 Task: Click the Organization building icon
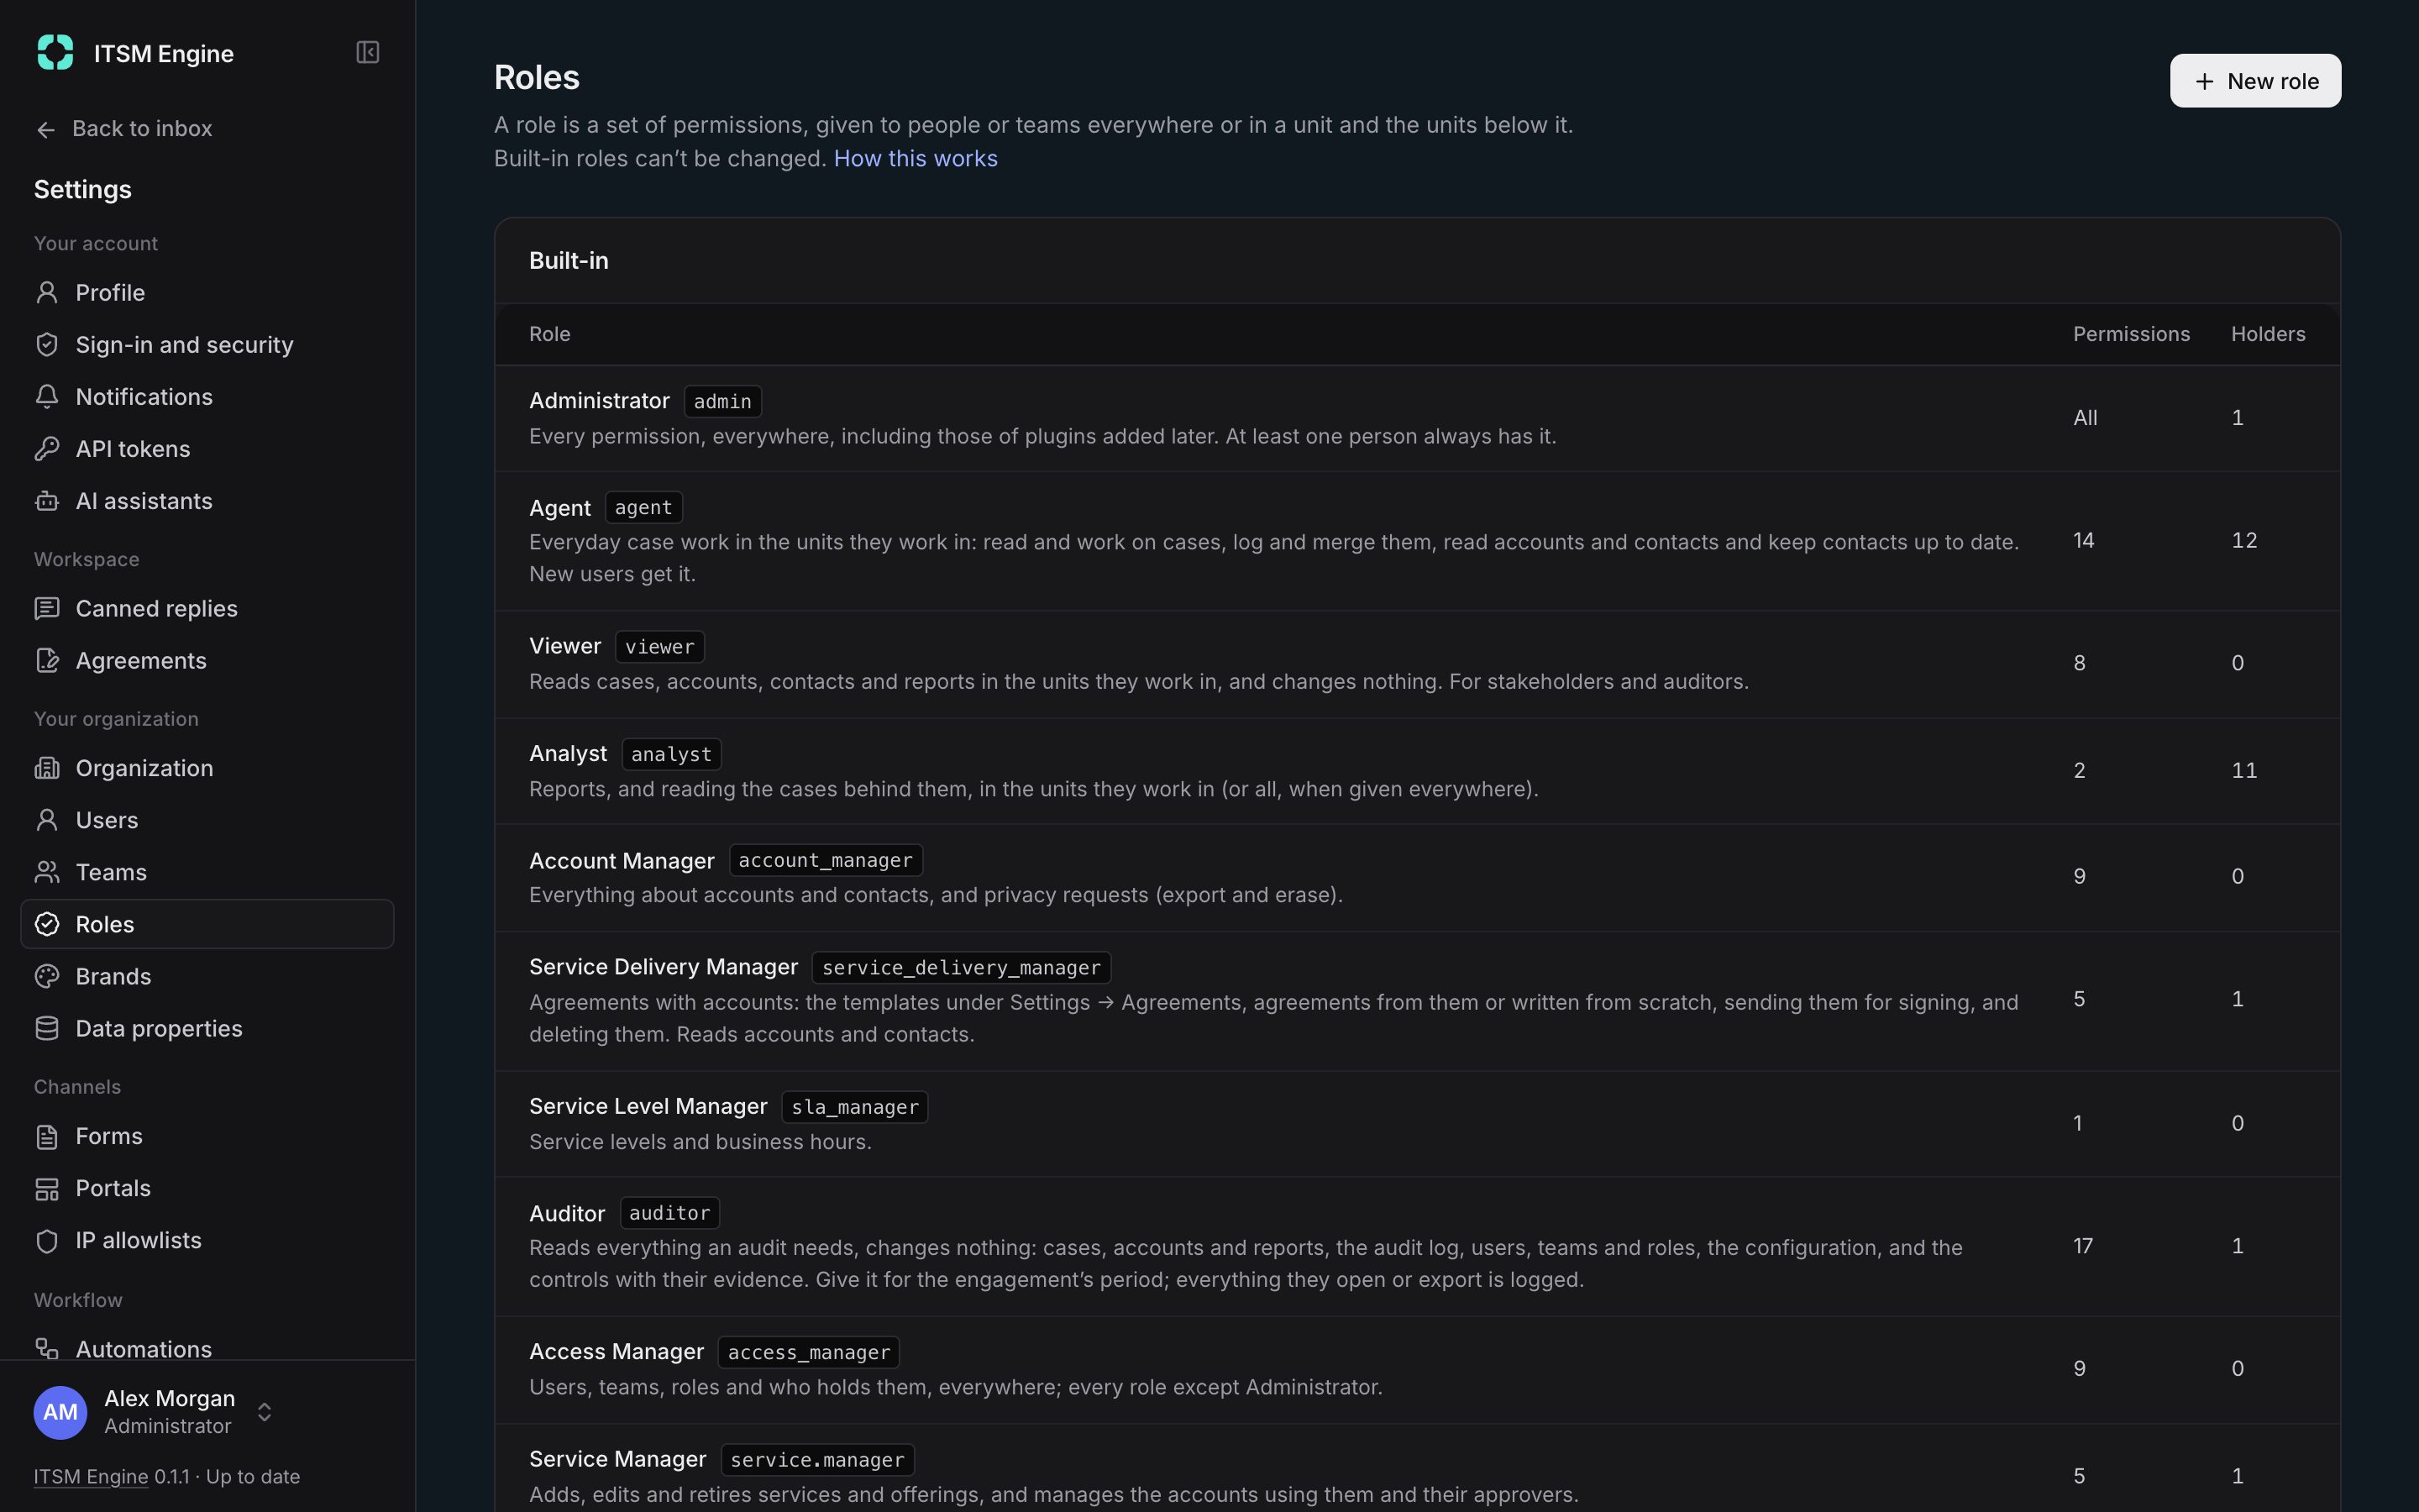click(47, 768)
